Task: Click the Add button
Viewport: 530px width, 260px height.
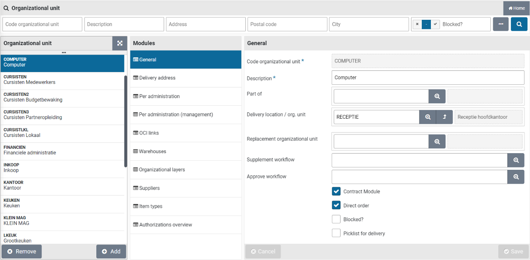Action: [111, 251]
